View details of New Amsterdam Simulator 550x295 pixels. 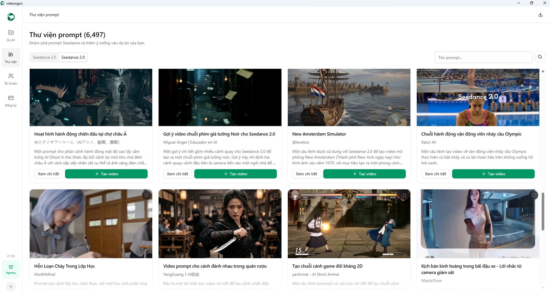tap(307, 174)
